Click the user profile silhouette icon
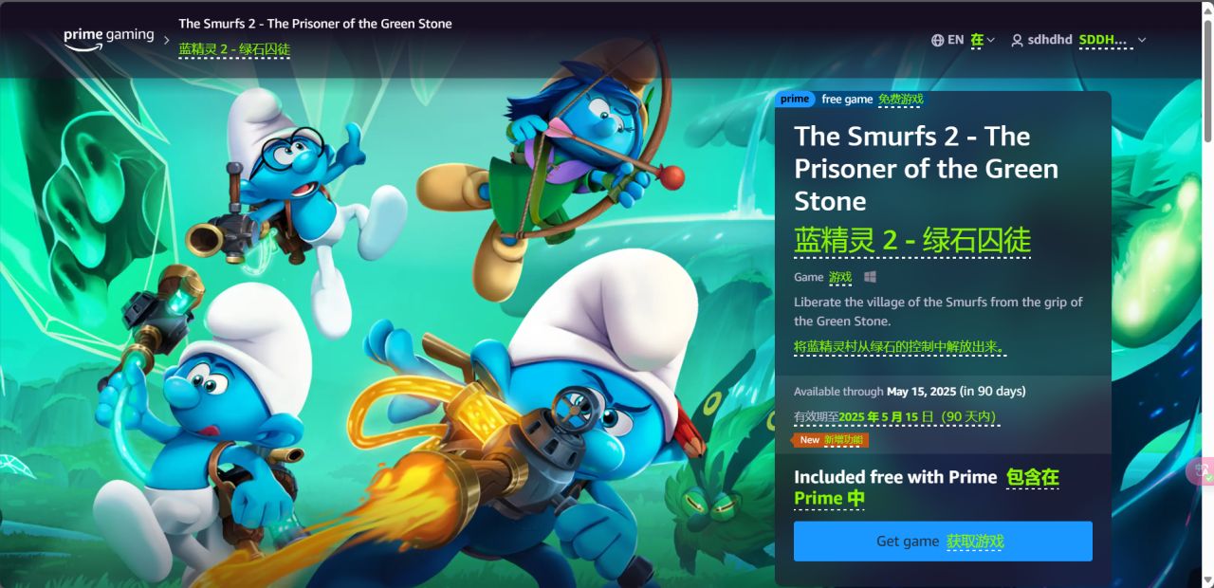Image resolution: width=1214 pixels, height=588 pixels. point(1018,40)
